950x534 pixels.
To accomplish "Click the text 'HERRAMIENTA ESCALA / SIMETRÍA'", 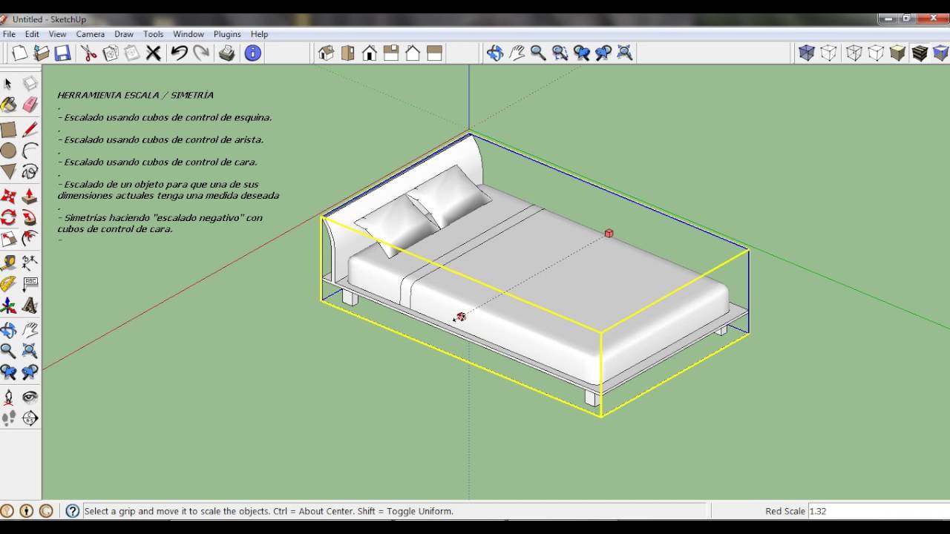I will click(x=135, y=96).
